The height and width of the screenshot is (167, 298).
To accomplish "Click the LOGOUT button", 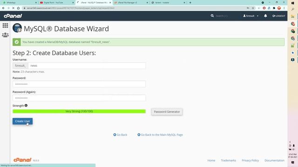I will tap(278, 16).
